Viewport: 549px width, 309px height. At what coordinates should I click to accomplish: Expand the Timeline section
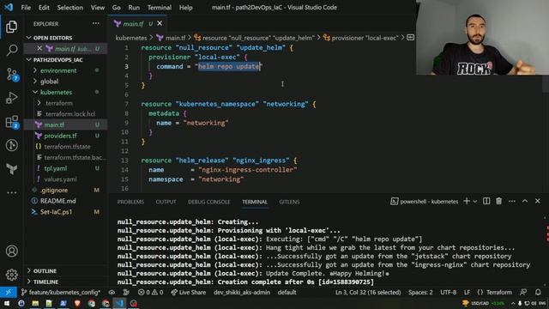[45, 282]
